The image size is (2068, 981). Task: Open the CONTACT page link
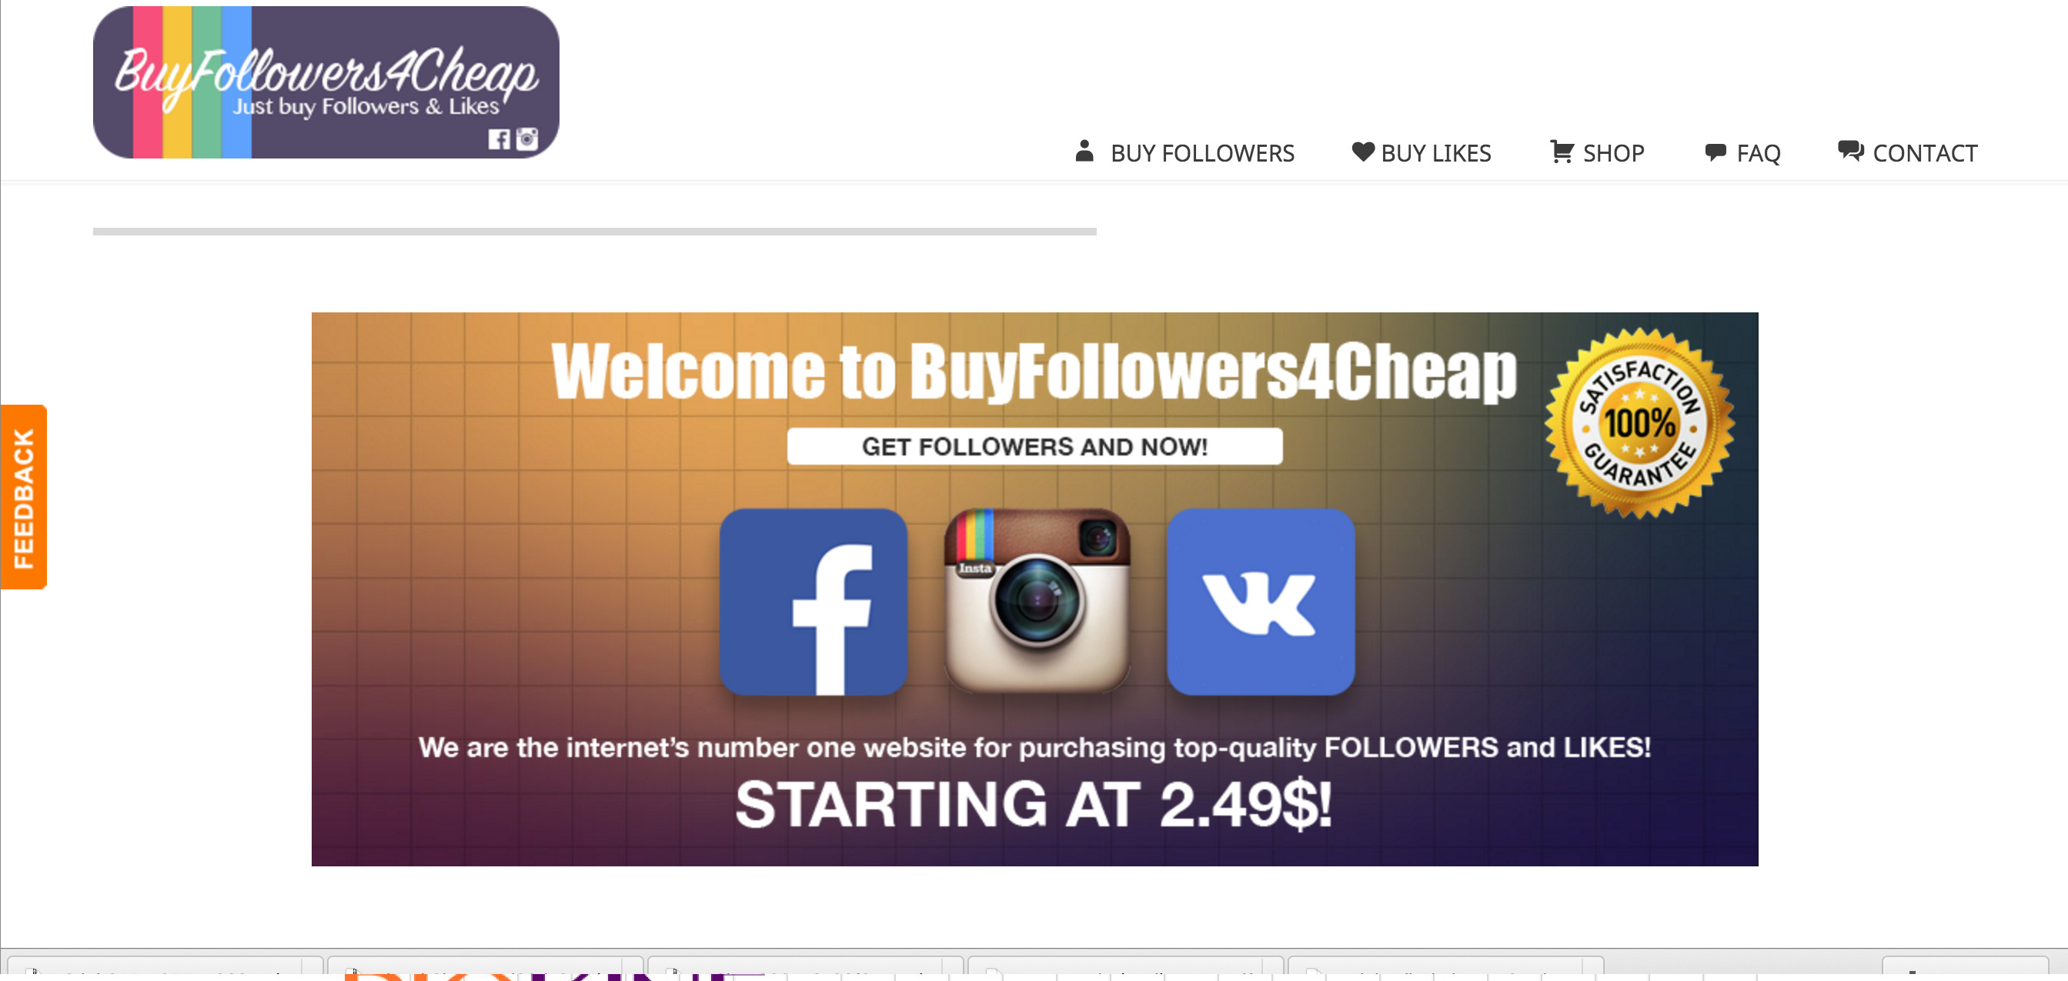coord(1924,152)
